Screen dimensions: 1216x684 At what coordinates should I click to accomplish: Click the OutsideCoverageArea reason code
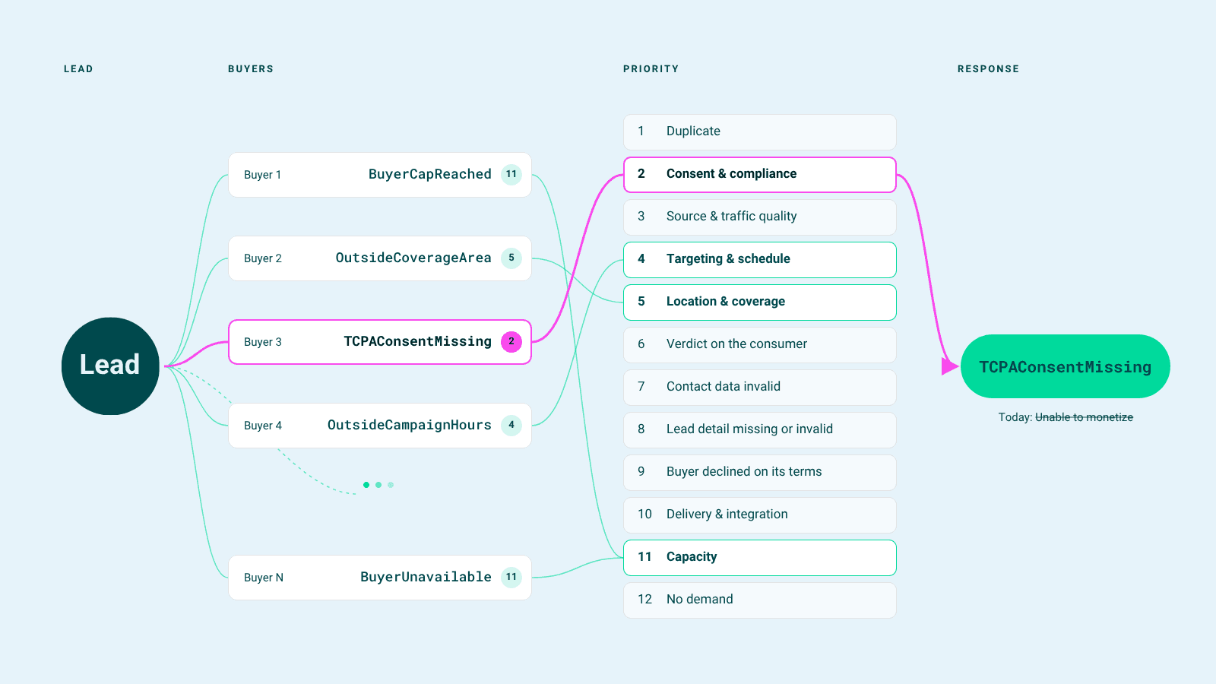click(413, 258)
